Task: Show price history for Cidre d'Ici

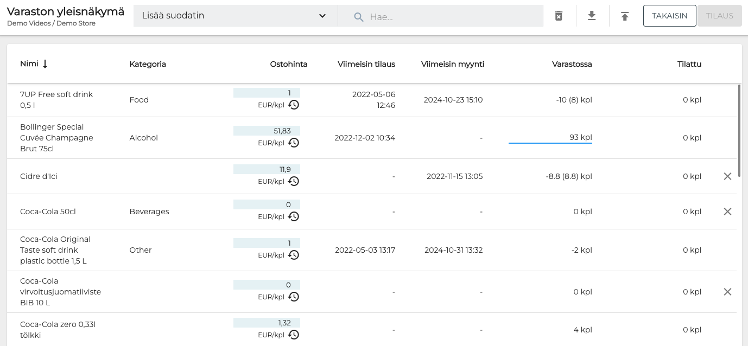Action: 294,181
